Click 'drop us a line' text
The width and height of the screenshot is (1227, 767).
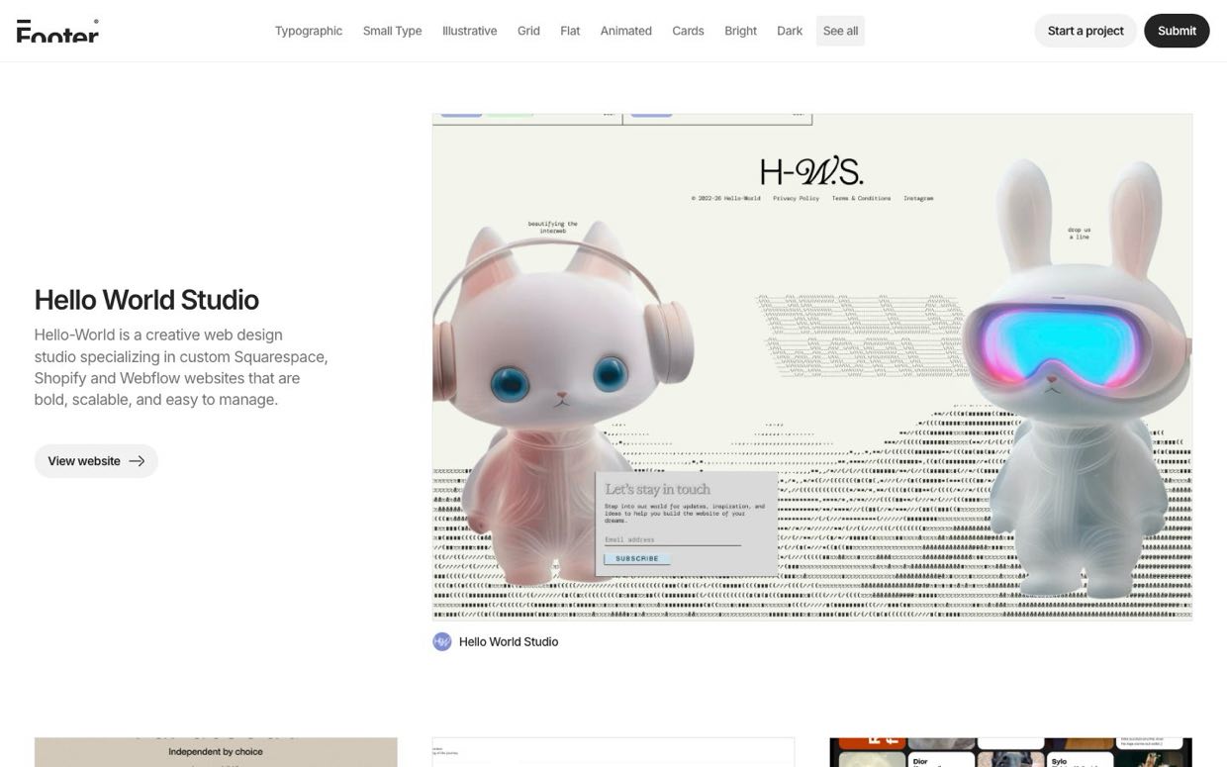click(x=1079, y=234)
